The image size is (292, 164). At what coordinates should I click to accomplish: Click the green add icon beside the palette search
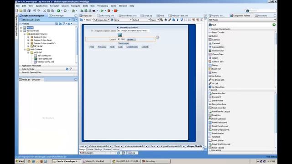point(274,25)
